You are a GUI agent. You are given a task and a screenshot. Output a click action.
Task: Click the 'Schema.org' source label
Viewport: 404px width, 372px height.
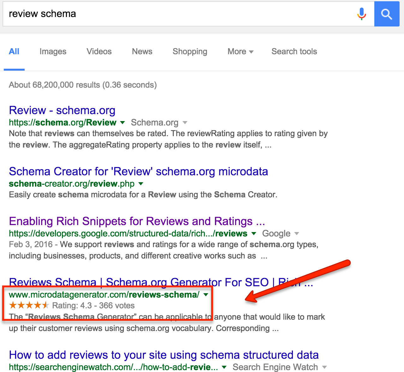pos(155,122)
